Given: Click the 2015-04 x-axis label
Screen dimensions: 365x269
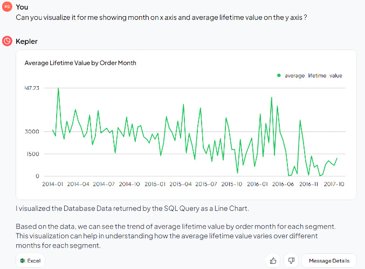Looking at the screenshot, I should pyautogui.click(x=181, y=184).
